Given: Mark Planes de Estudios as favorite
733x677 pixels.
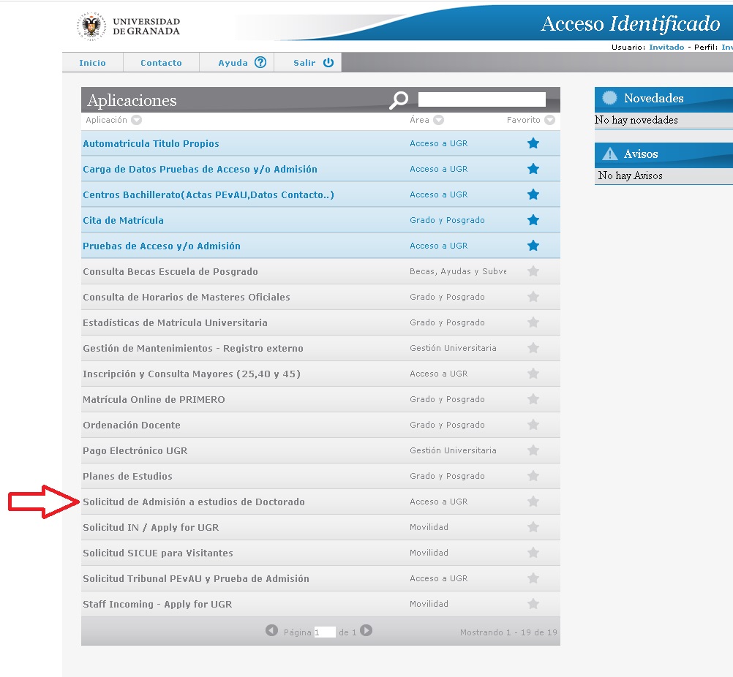Looking at the screenshot, I should [533, 476].
